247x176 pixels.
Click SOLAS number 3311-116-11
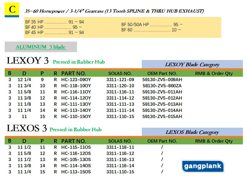pos(120,92)
